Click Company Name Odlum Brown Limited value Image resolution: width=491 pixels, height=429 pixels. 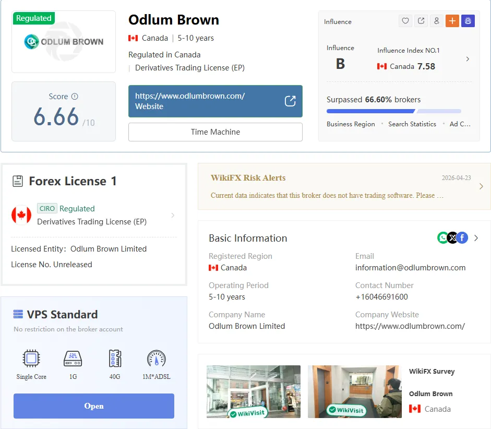pos(247,326)
